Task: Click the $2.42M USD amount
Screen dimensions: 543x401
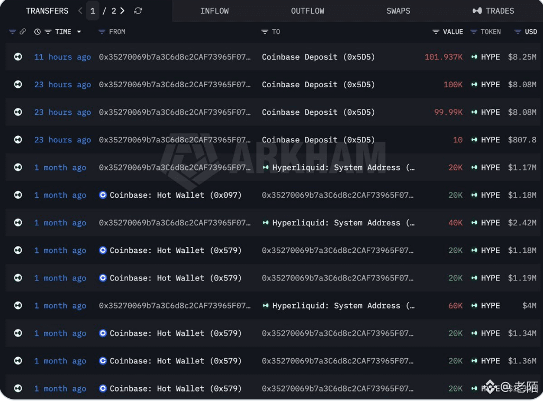Action: tap(522, 223)
